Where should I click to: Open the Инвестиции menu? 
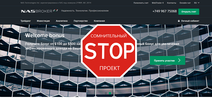point(43,21)
